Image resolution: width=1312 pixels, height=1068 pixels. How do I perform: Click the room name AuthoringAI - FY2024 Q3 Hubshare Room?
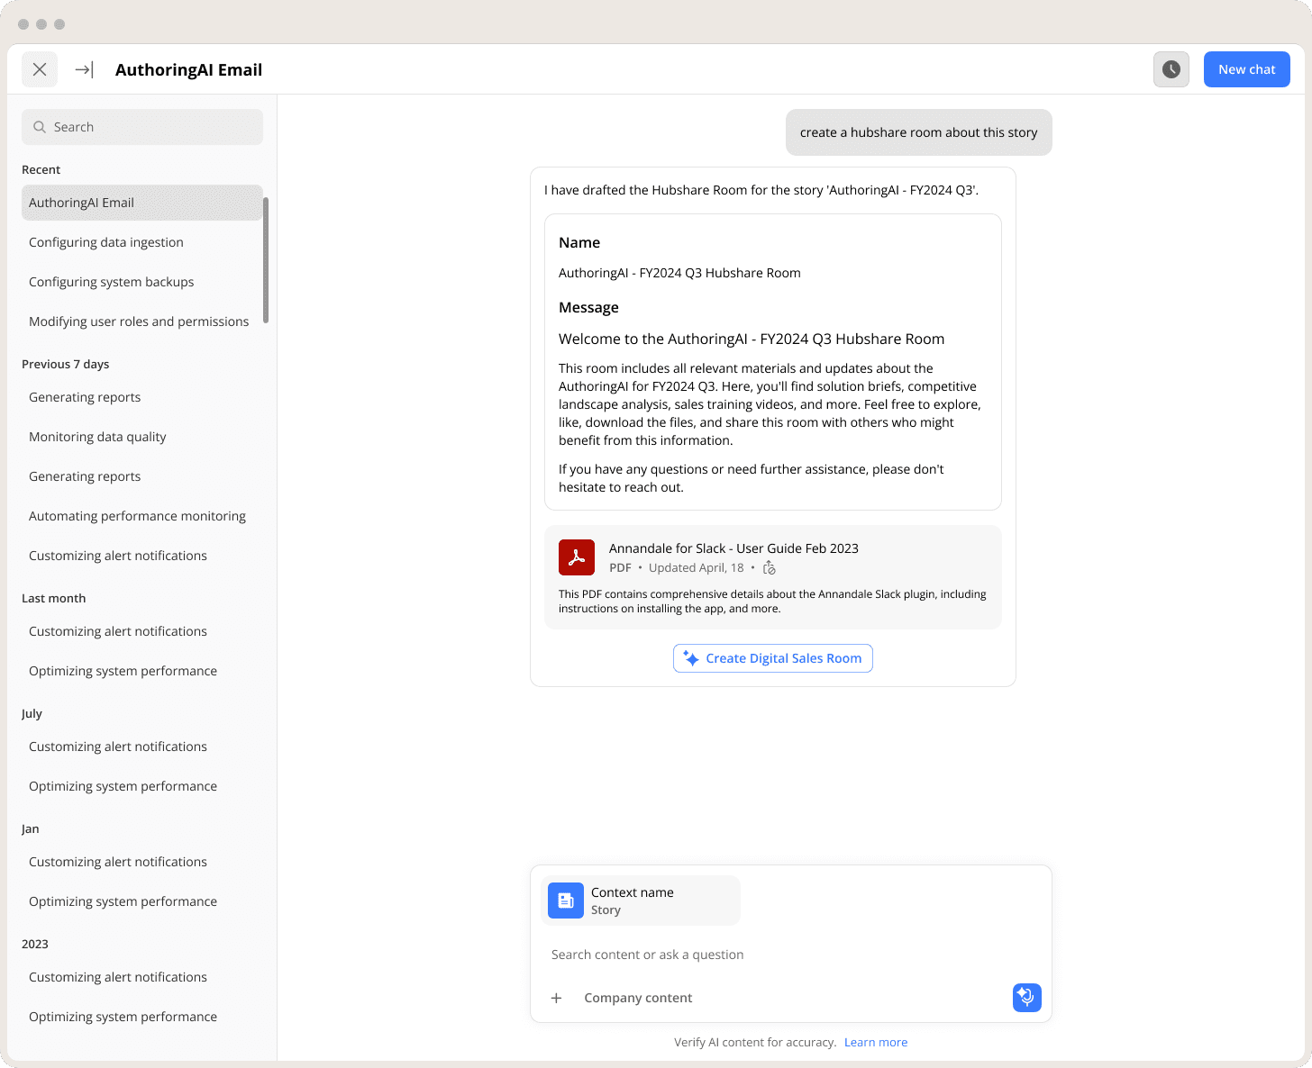click(679, 273)
